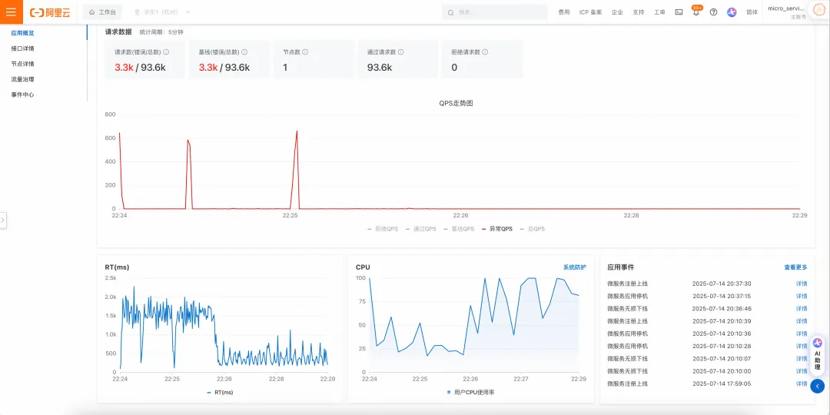Click the info icon beside 节点数
830x415 pixels.
point(305,52)
